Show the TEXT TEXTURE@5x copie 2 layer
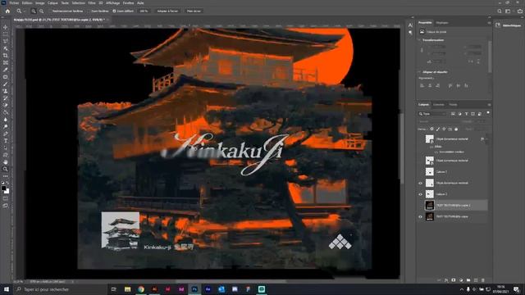Image resolution: width=525 pixels, height=295 pixels. (421, 206)
